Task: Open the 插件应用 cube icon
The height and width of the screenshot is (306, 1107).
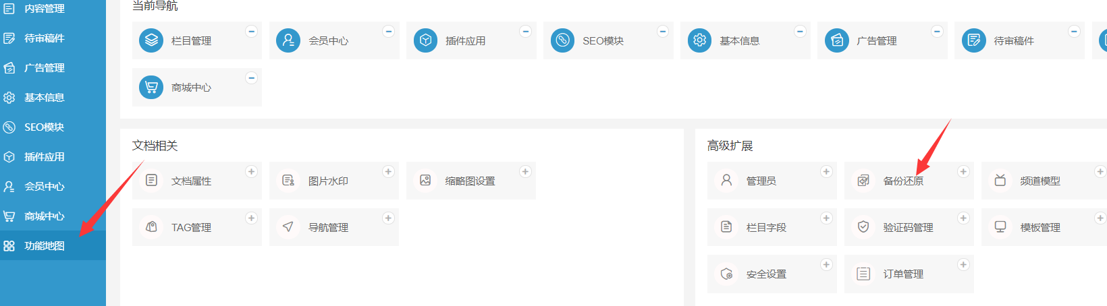Action: click(425, 40)
